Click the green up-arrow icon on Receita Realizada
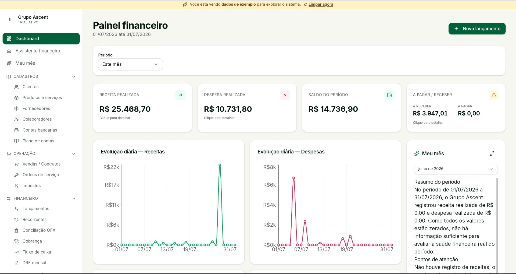Image resolution: width=516 pixels, height=274 pixels. pyautogui.click(x=180, y=95)
